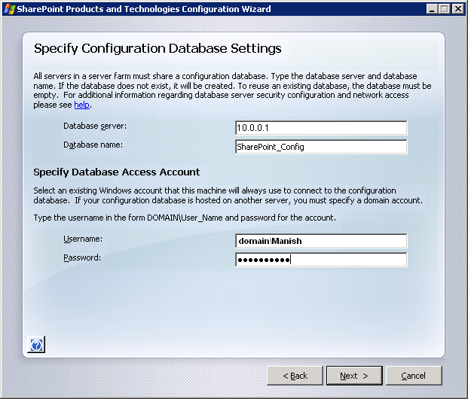This screenshot has height=399, width=468.
Task: Close the wizard window with X
Action: (458, 9)
